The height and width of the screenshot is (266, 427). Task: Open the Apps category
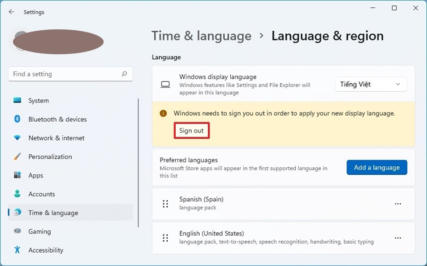(71, 175)
